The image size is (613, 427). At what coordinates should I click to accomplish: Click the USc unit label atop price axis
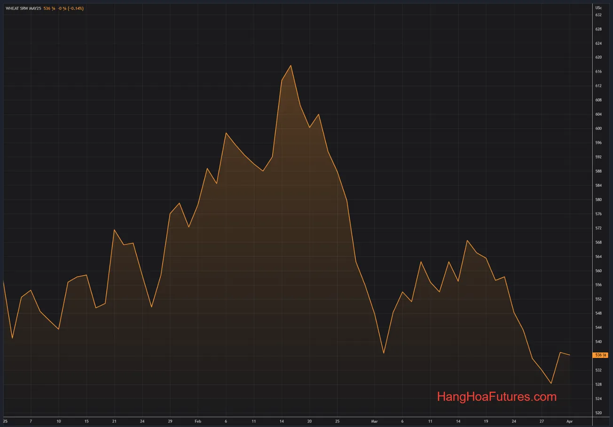[598, 8]
